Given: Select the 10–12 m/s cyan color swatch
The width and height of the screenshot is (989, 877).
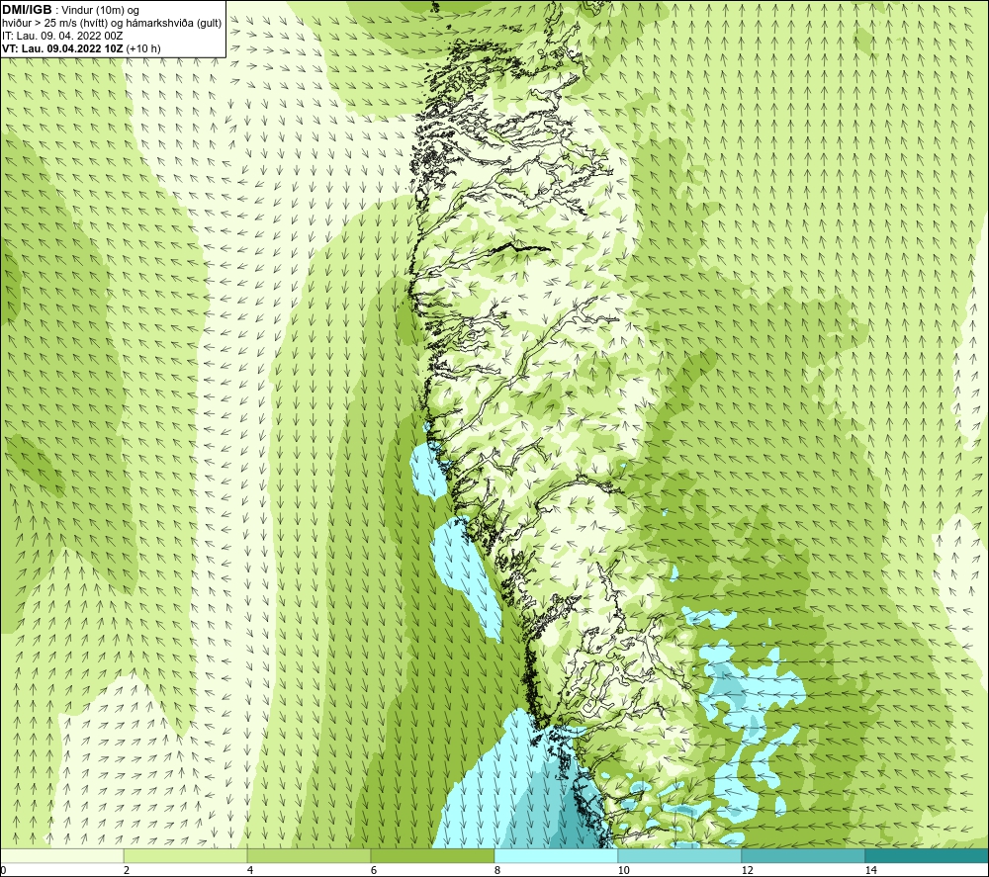Looking at the screenshot, I should point(680,855).
